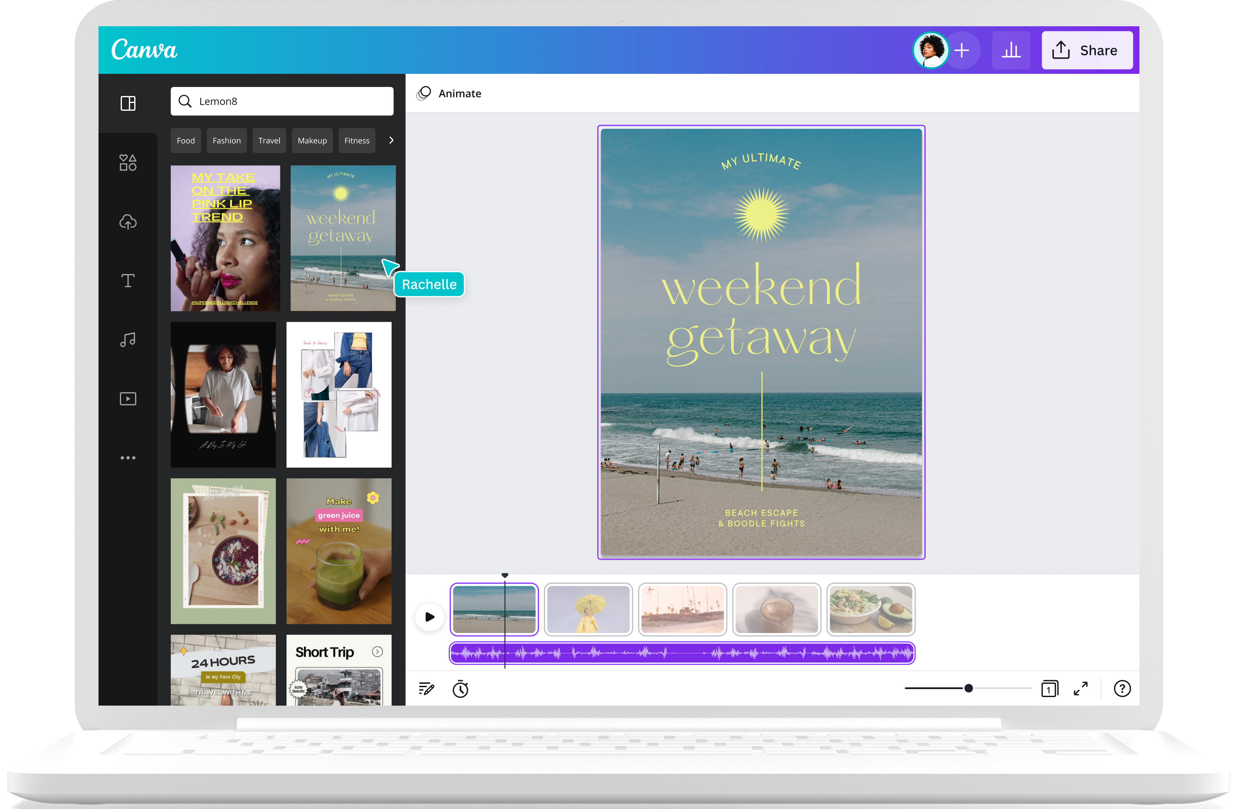Click the Share button
The height and width of the screenshot is (809, 1238).
click(1087, 50)
